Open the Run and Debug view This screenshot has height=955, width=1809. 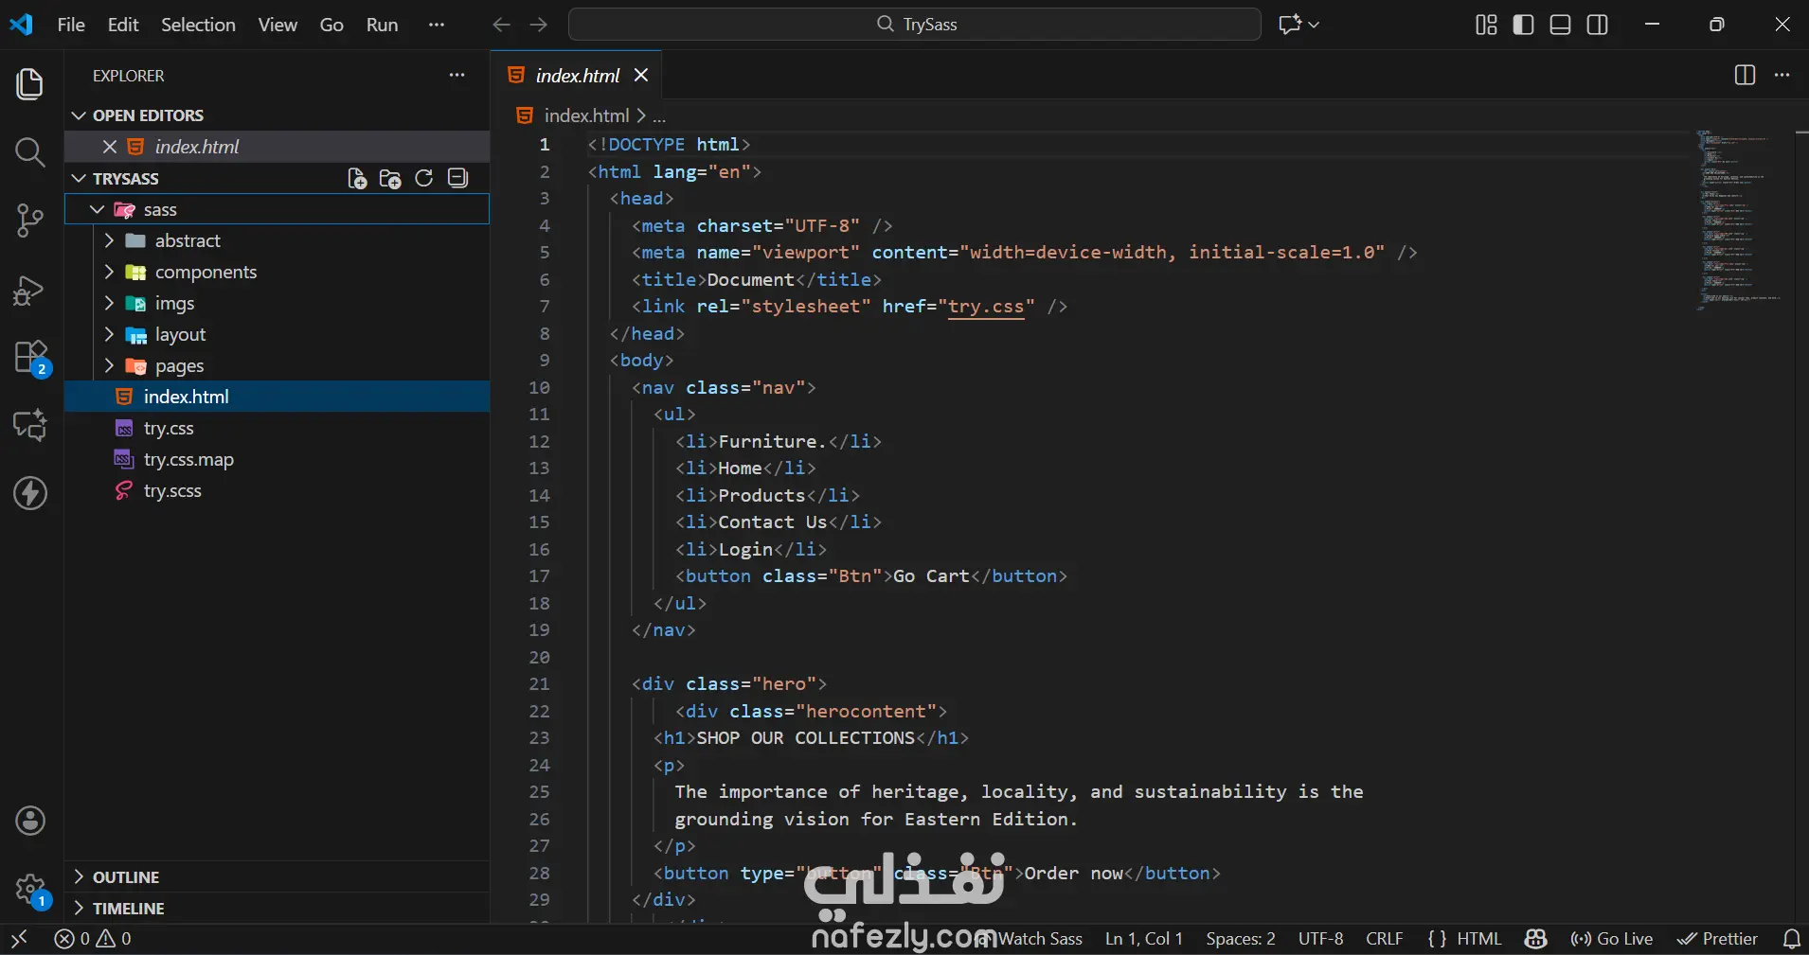tap(30, 290)
